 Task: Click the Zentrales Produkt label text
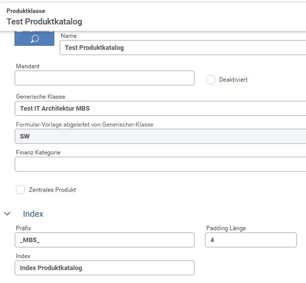[52, 190]
